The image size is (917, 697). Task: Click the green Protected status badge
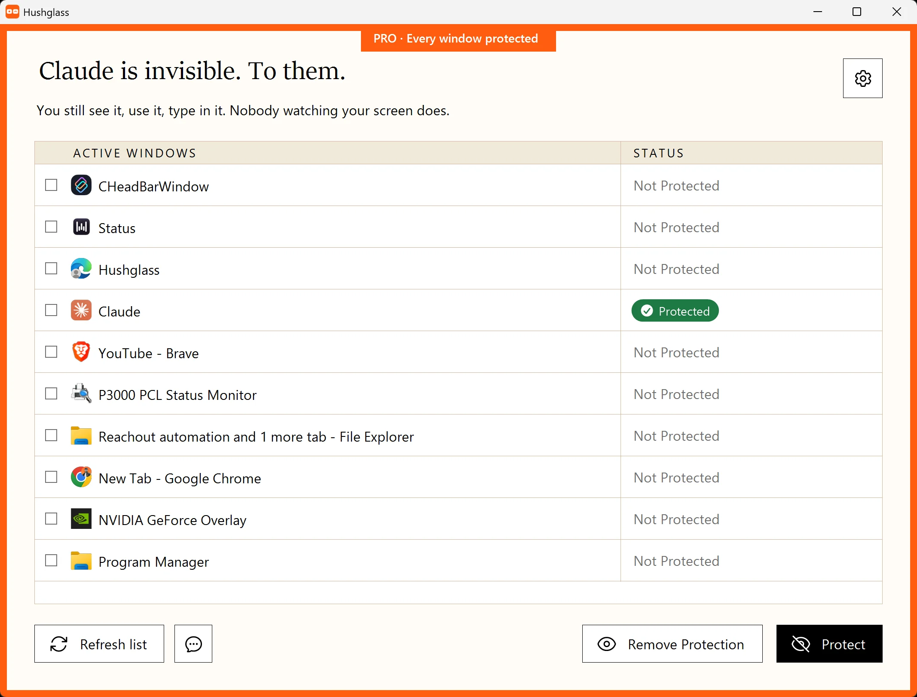(675, 311)
